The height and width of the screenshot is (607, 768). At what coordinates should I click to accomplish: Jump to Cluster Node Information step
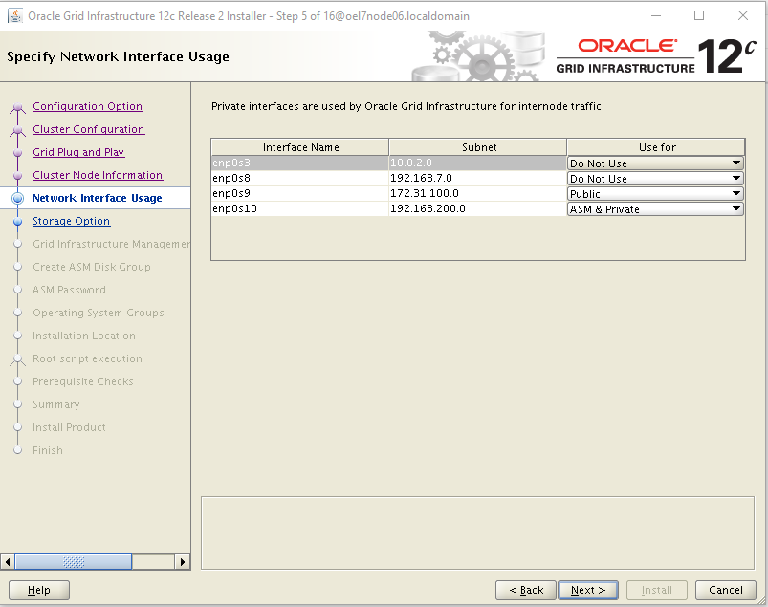click(x=98, y=176)
